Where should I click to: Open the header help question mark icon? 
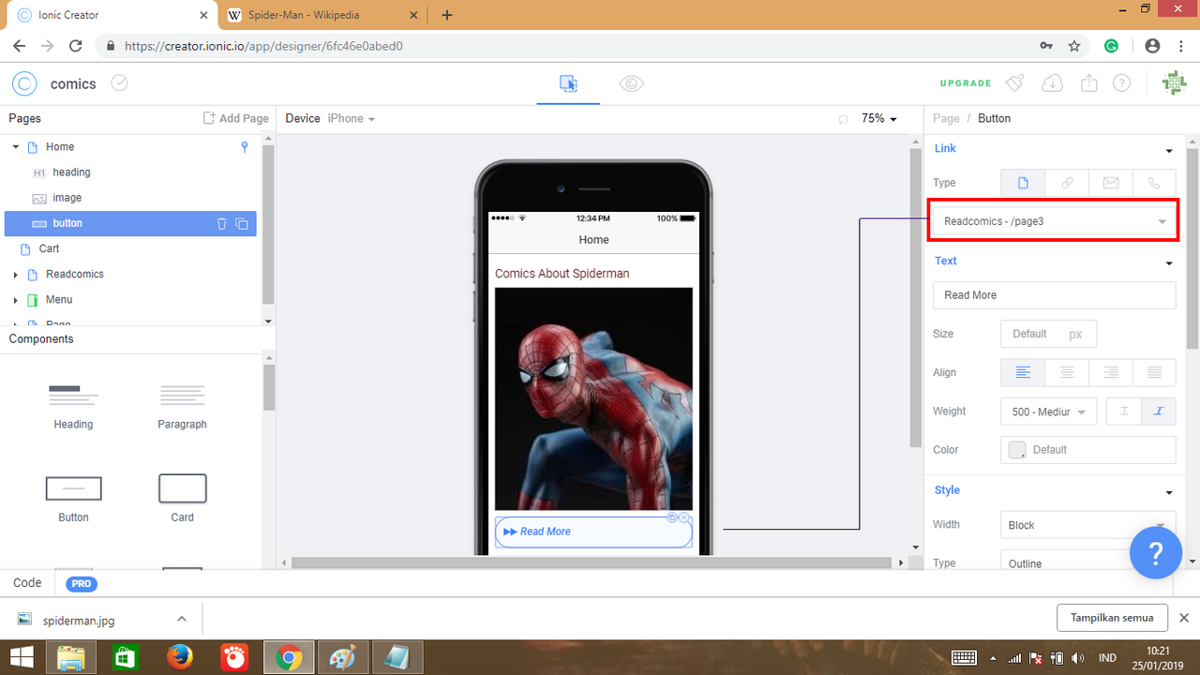(x=1121, y=83)
